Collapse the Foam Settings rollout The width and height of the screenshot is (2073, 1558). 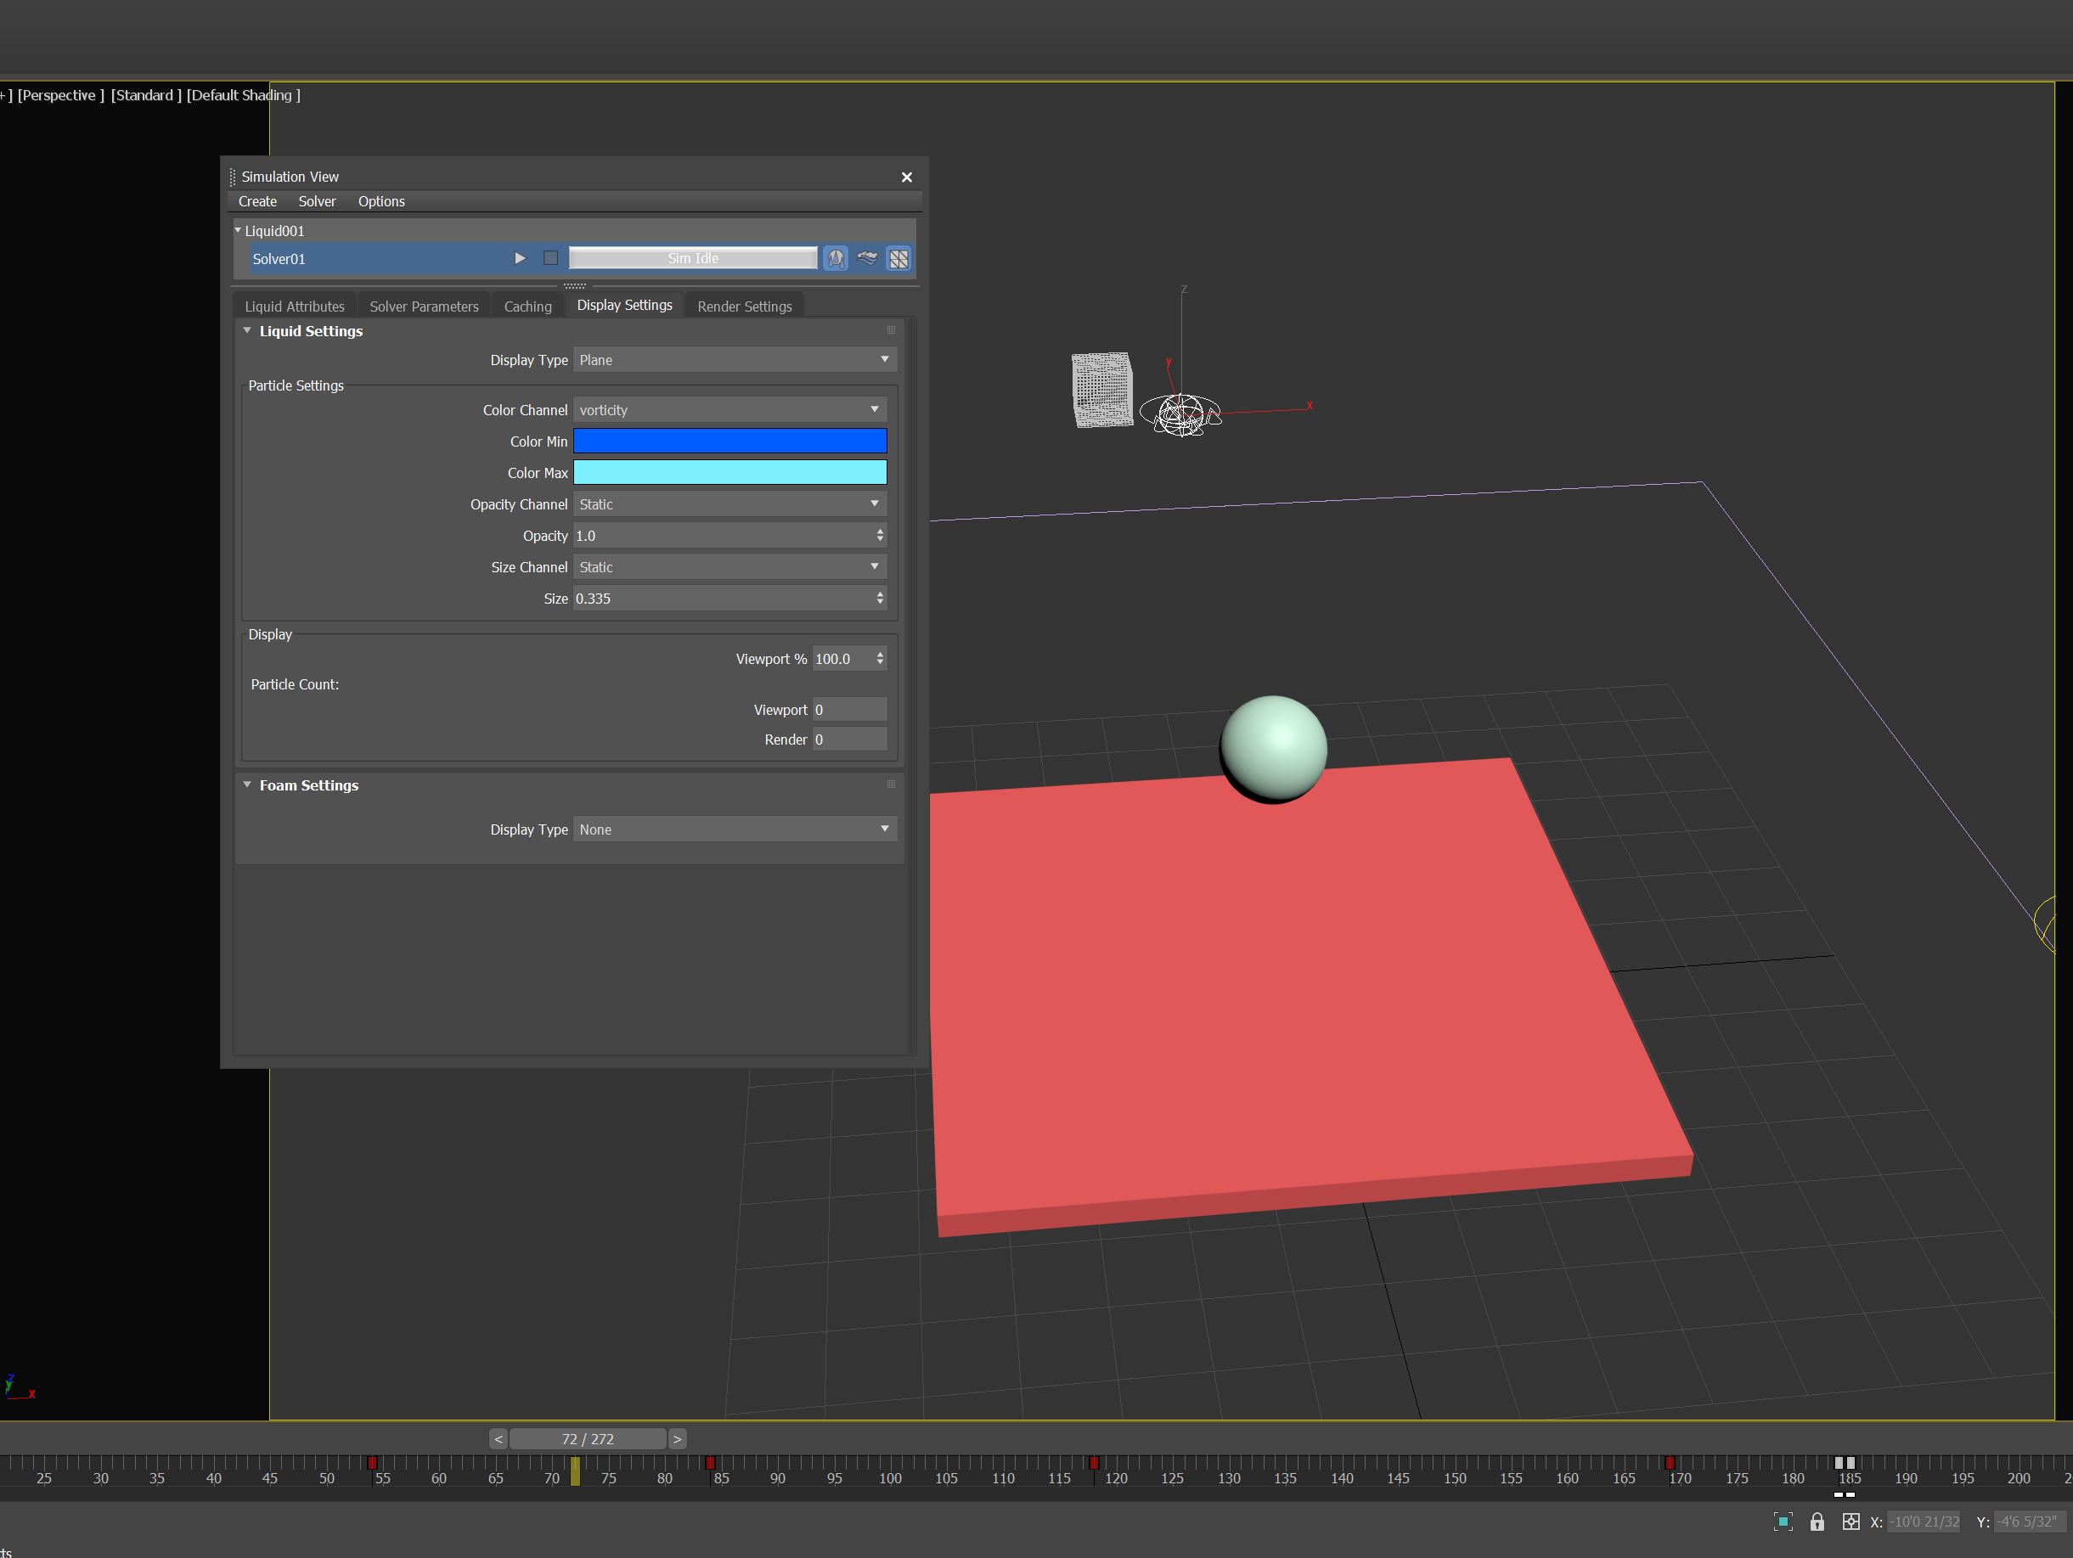tap(247, 785)
